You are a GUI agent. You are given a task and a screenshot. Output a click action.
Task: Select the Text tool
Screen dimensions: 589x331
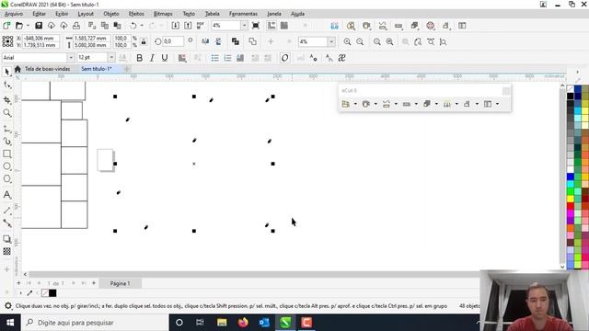[x=7, y=195]
